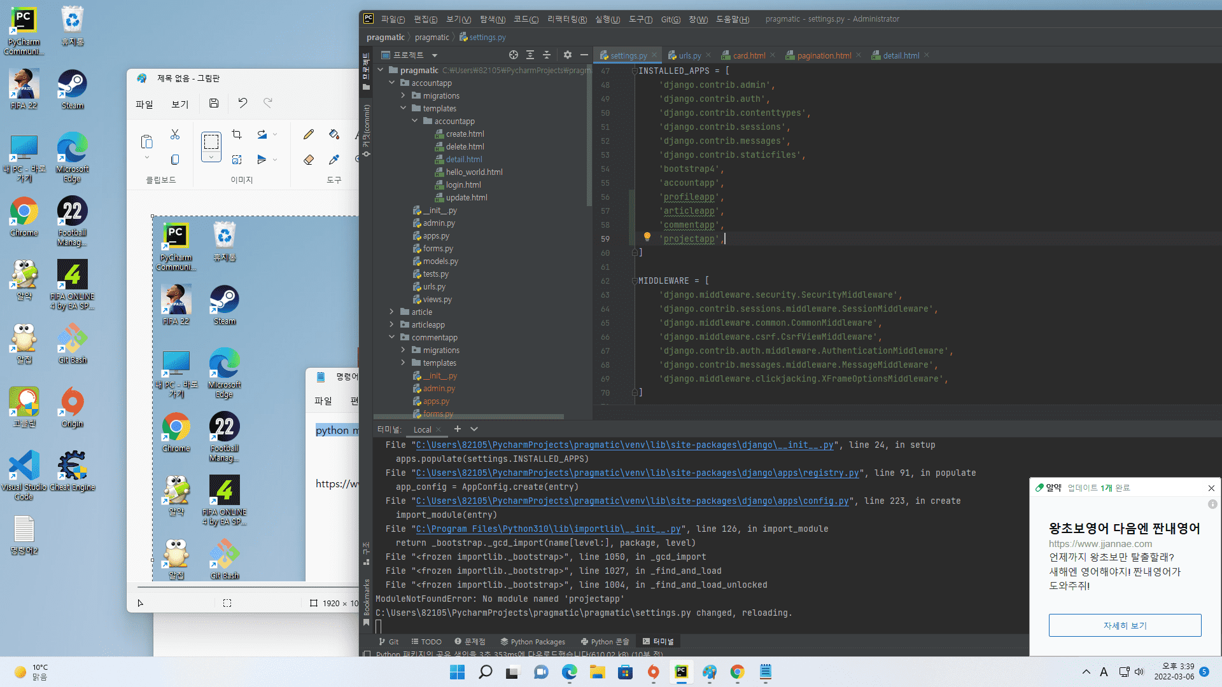1222x687 pixels.
Task: Open Cheat Engine desktop icon
Action: tap(73, 471)
